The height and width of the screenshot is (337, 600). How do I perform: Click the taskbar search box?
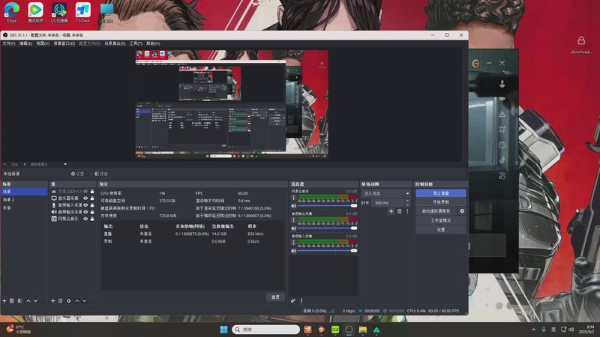pyautogui.click(x=265, y=330)
